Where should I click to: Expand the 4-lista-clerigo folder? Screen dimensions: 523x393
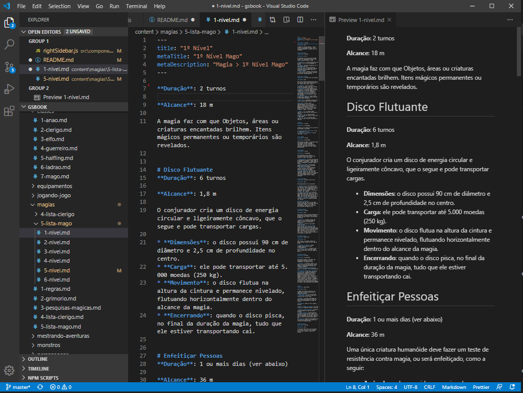57,214
